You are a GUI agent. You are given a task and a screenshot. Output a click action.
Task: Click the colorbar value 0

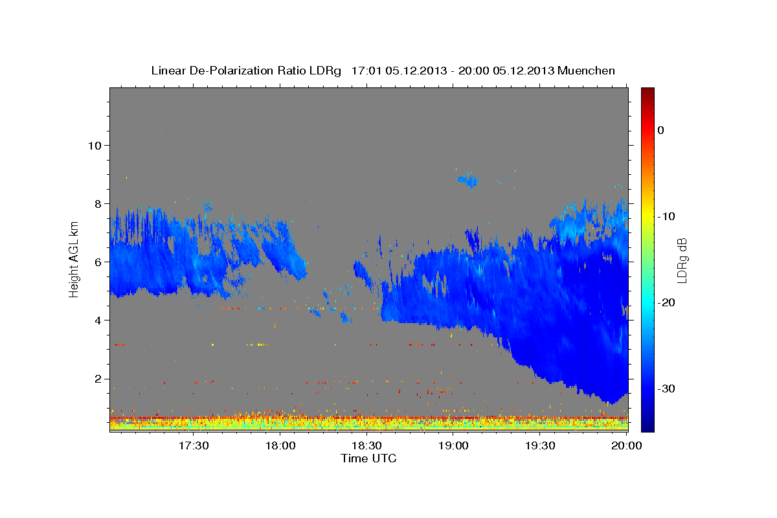click(660, 130)
